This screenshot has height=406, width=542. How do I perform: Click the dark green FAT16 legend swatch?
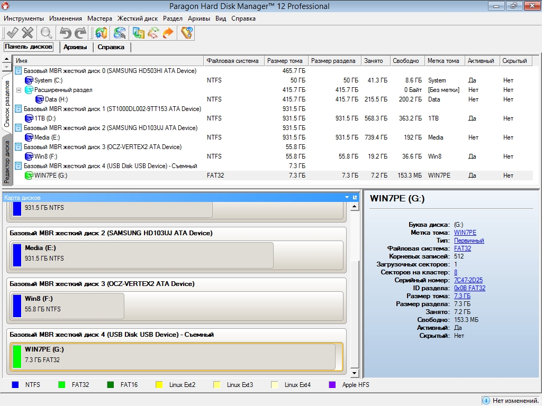(111, 385)
